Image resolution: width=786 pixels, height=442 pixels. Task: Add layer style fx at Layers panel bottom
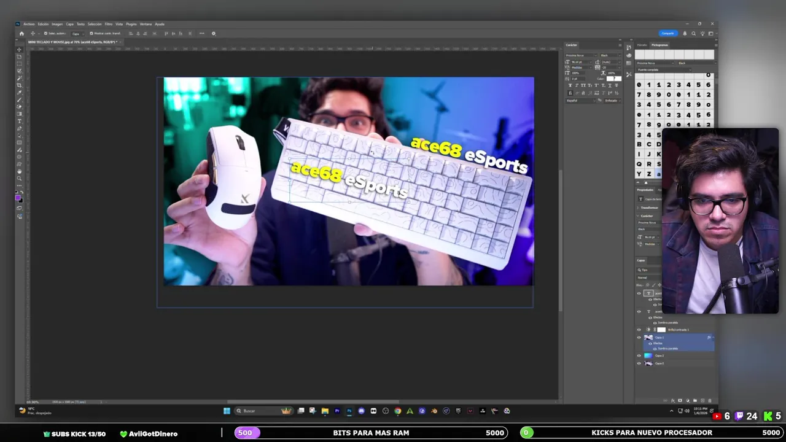coord(672,400)
